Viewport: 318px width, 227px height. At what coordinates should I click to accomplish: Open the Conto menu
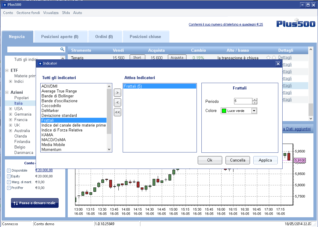[x=8, y=13]
